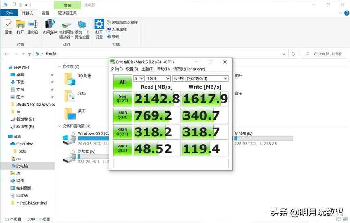Select 新加卷 (E:) drive in main pane
Image resolution: width=350 pixels, height=223 pixels.
point(263,138)
